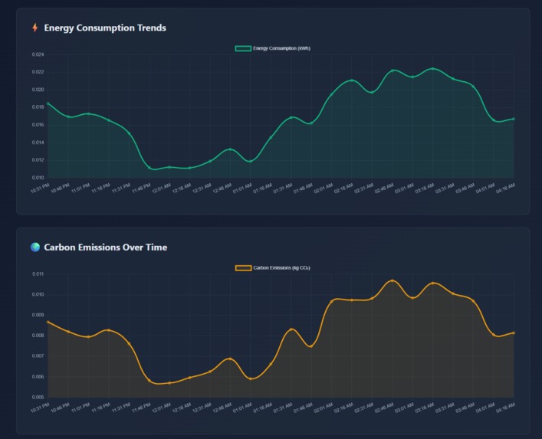Click 0.009 on the carbon chart y-axis
This screenshot has height=439, width=542.
coord(38,315)
